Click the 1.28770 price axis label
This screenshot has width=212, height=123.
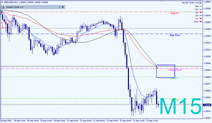[x=207, y=84]
